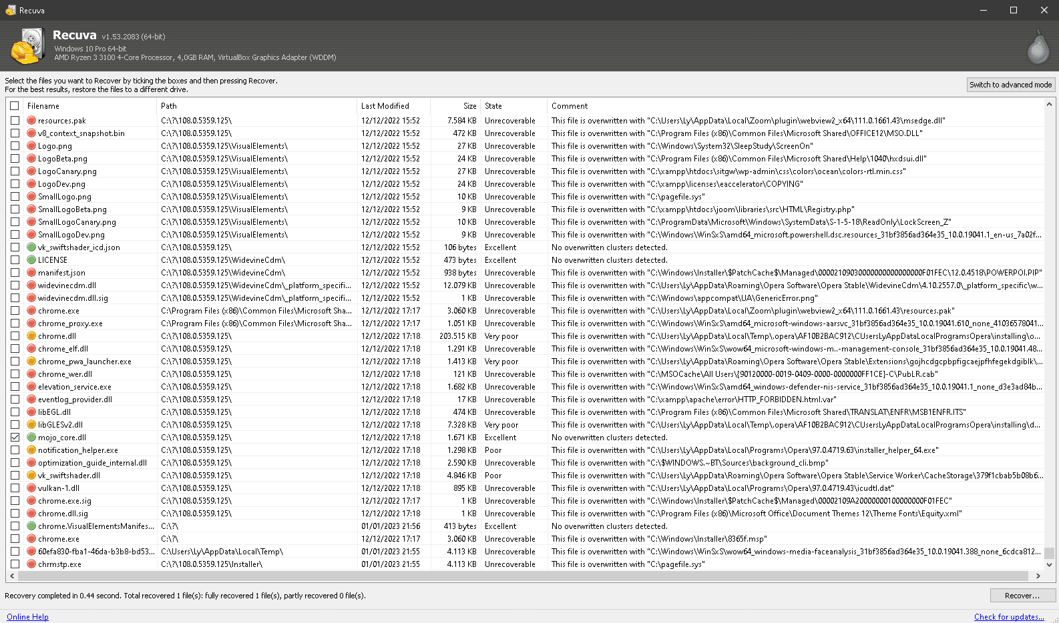
Task: Select the 60efa830-fba1-46da-b3b8 temp file
Action: pyautogui.click(x=96, y=552)
